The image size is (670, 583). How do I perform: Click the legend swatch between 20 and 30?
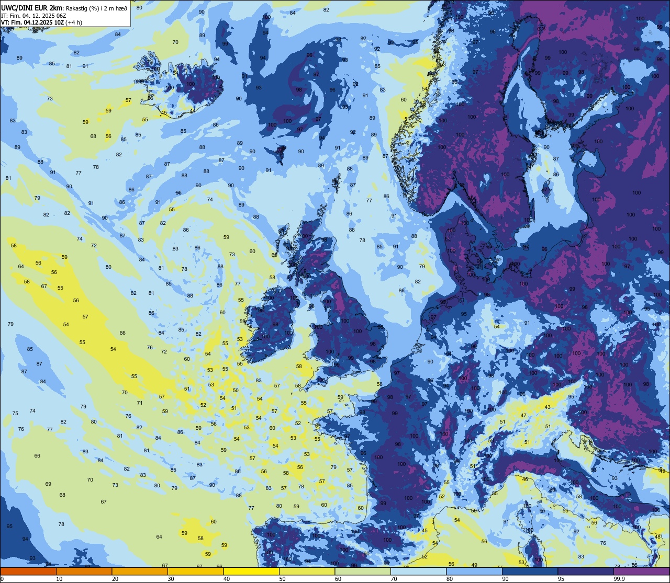point(139,571)
